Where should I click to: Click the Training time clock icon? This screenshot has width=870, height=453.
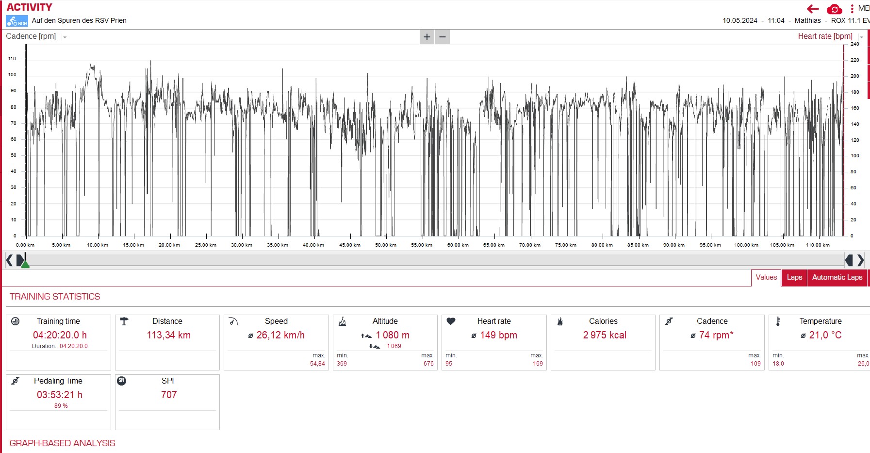click(x=16, y=321)
